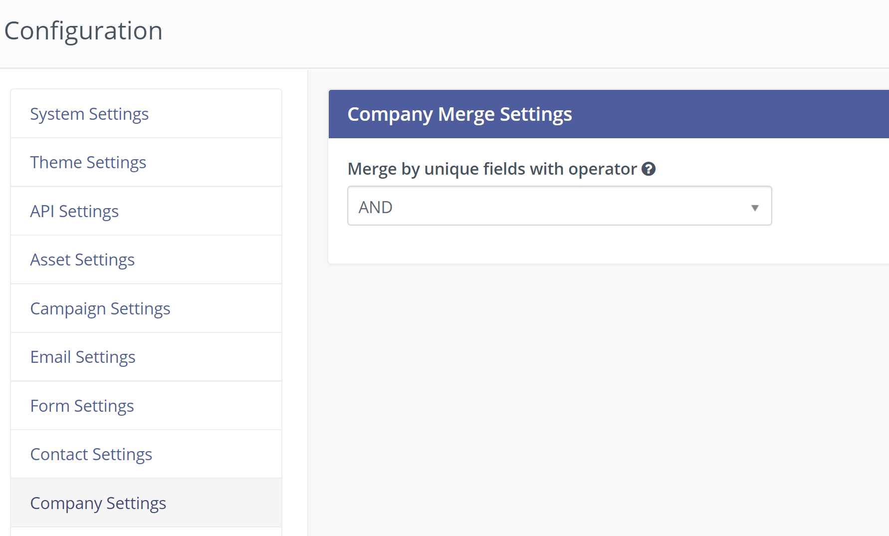Switch to Theme Settings

[x=88, y=162]
